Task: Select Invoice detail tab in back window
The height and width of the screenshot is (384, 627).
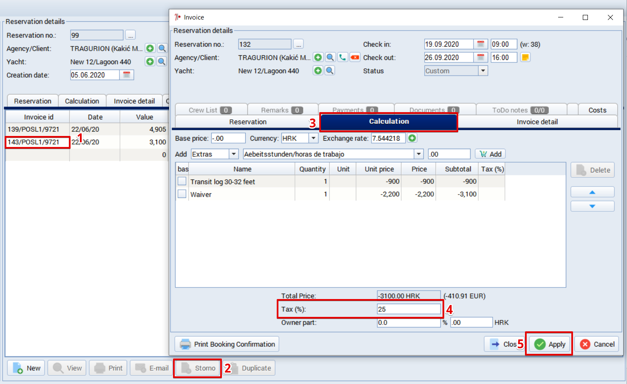Action: [x=134, y=101]
